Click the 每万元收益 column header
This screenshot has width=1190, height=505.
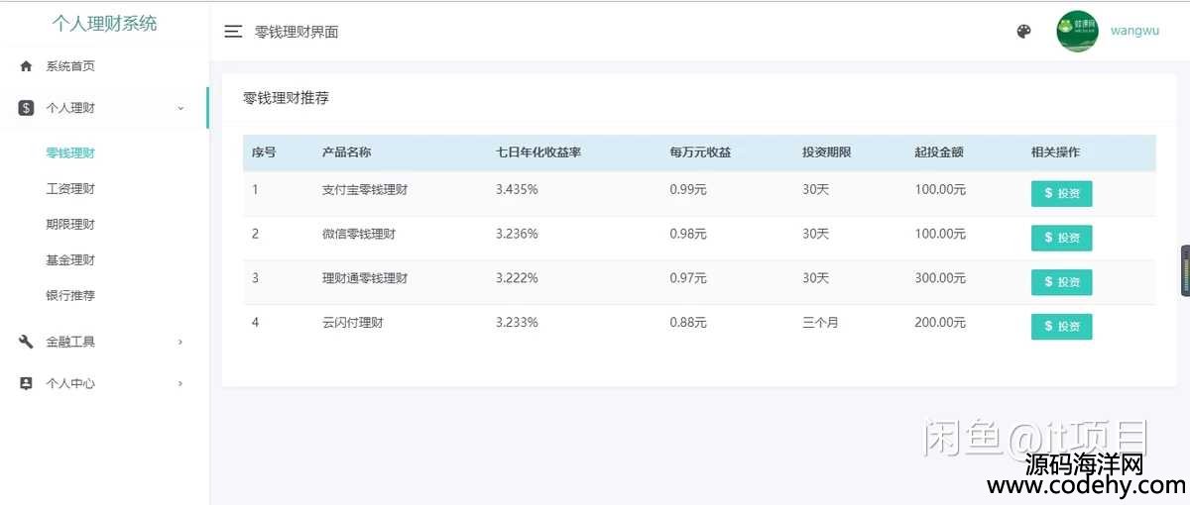click(x=700, y=152)
